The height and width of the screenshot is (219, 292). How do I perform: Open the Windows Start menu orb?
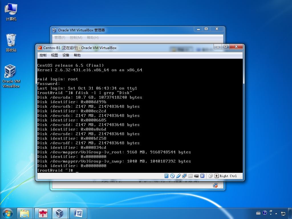tap(7, 213)
